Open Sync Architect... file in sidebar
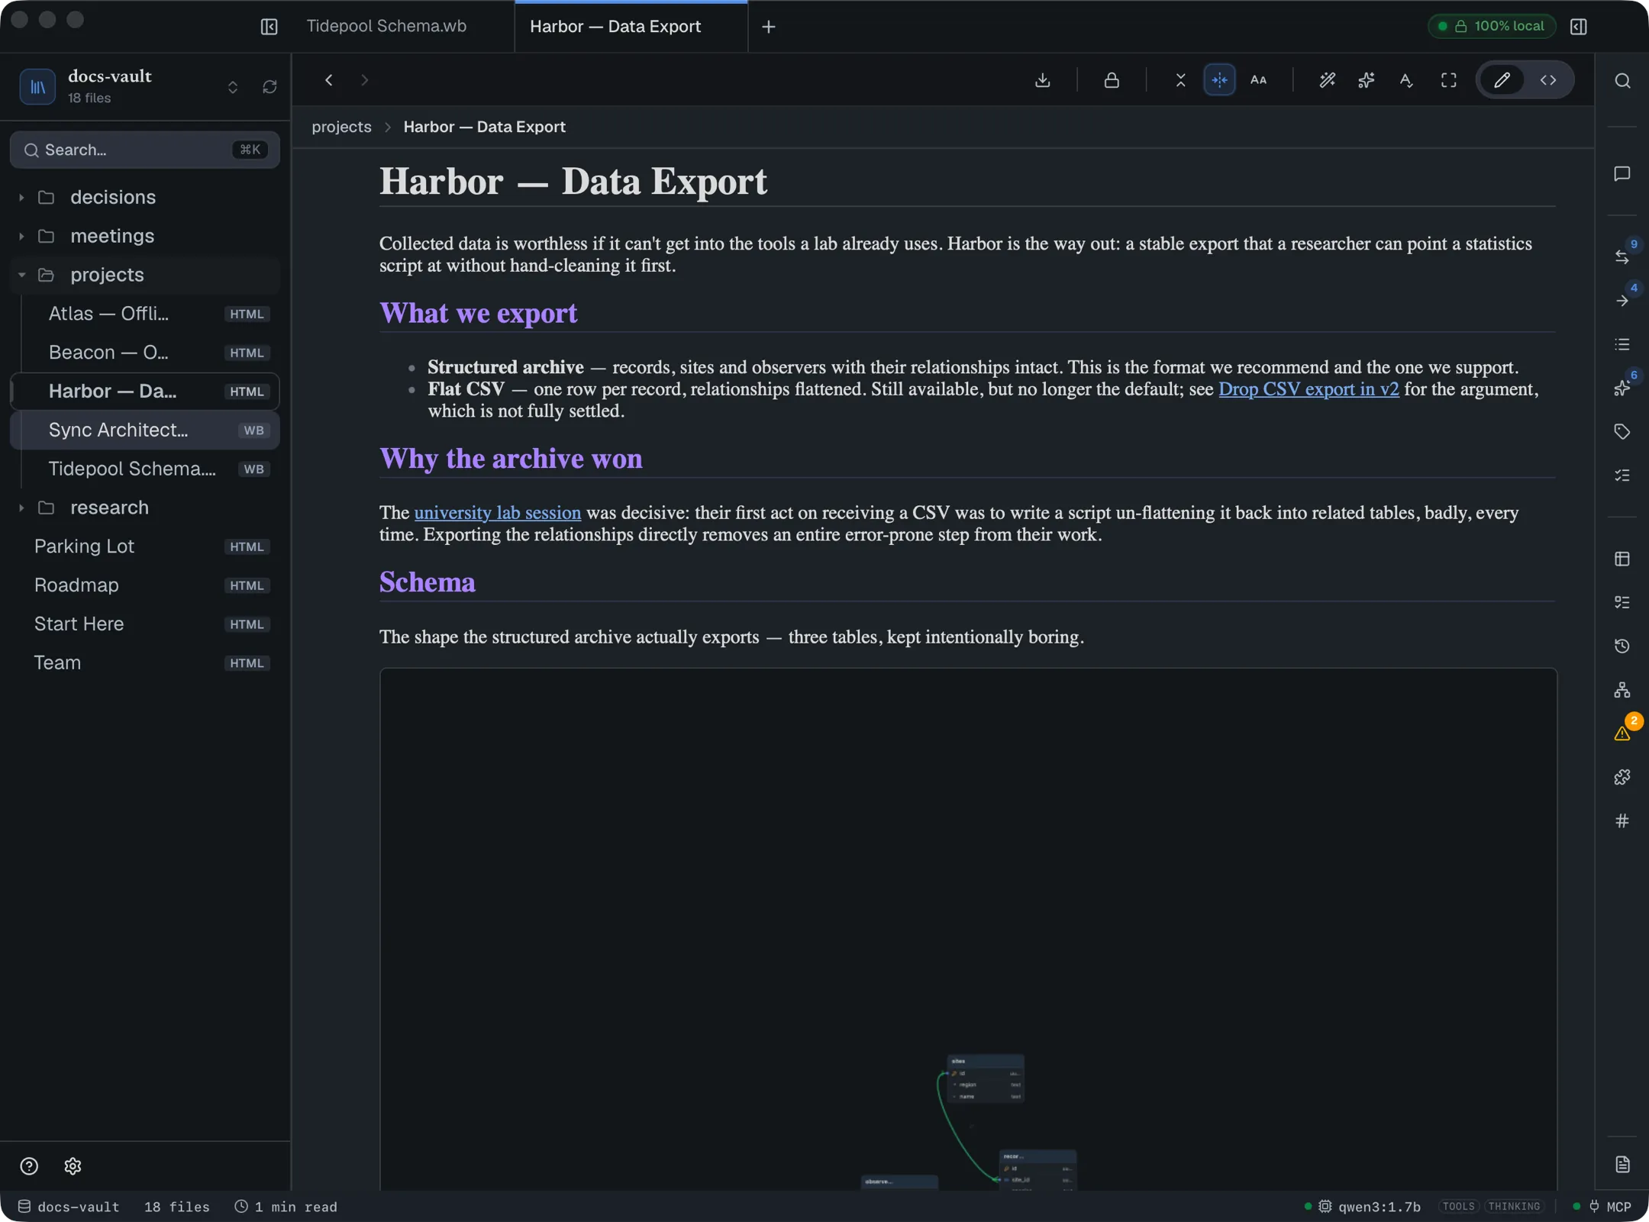1649x1222 pixels. [x=145, y=430]
